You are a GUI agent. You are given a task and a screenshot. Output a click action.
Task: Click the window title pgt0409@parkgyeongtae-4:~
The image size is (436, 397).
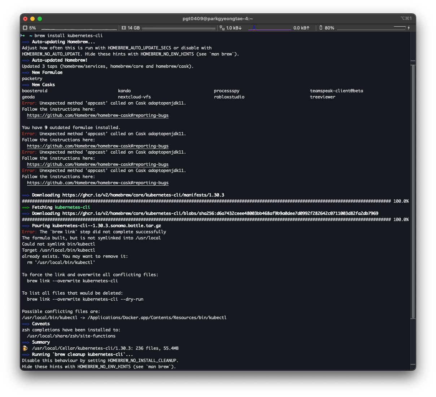click(x=218, y=18)
